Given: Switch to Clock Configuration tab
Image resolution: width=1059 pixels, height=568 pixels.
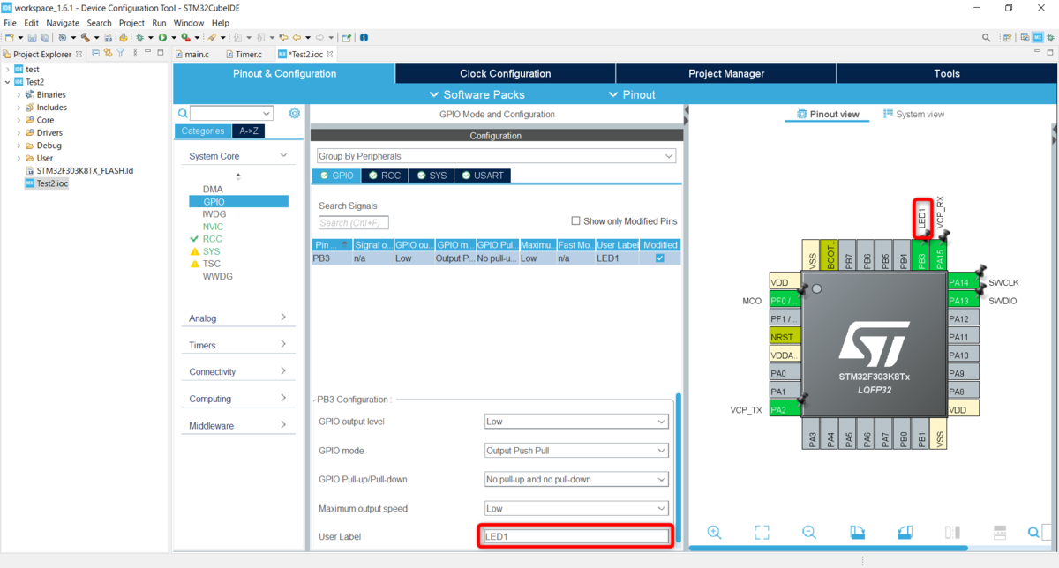Looking at the screenshot, I should click(506, 73).
